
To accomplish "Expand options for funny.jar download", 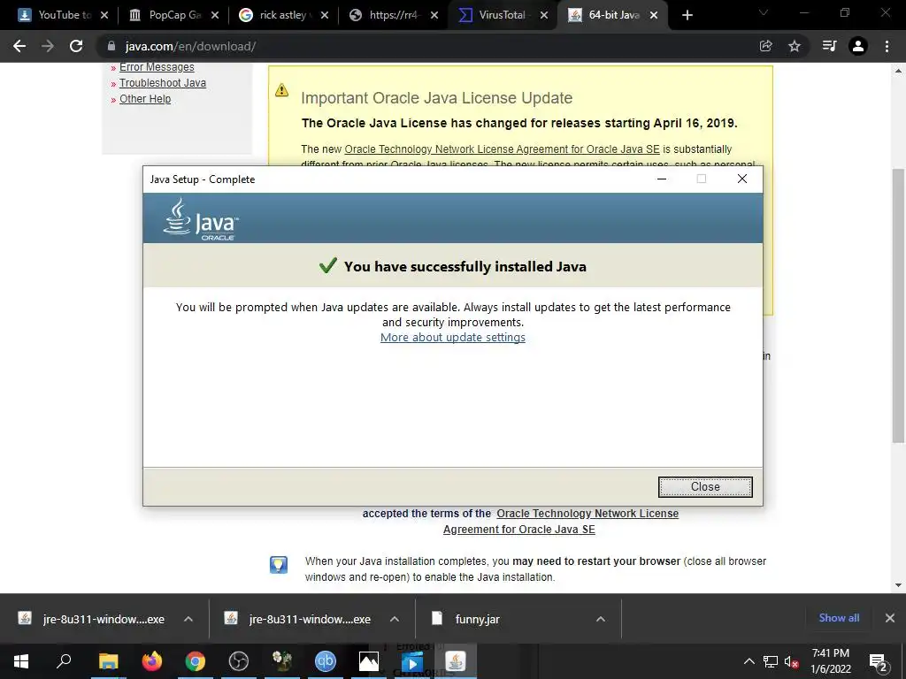I will pyautogui.click(x=601, y=619).
